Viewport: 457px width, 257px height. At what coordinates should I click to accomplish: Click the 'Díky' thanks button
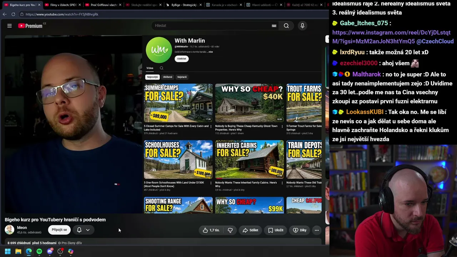(300, 230)
